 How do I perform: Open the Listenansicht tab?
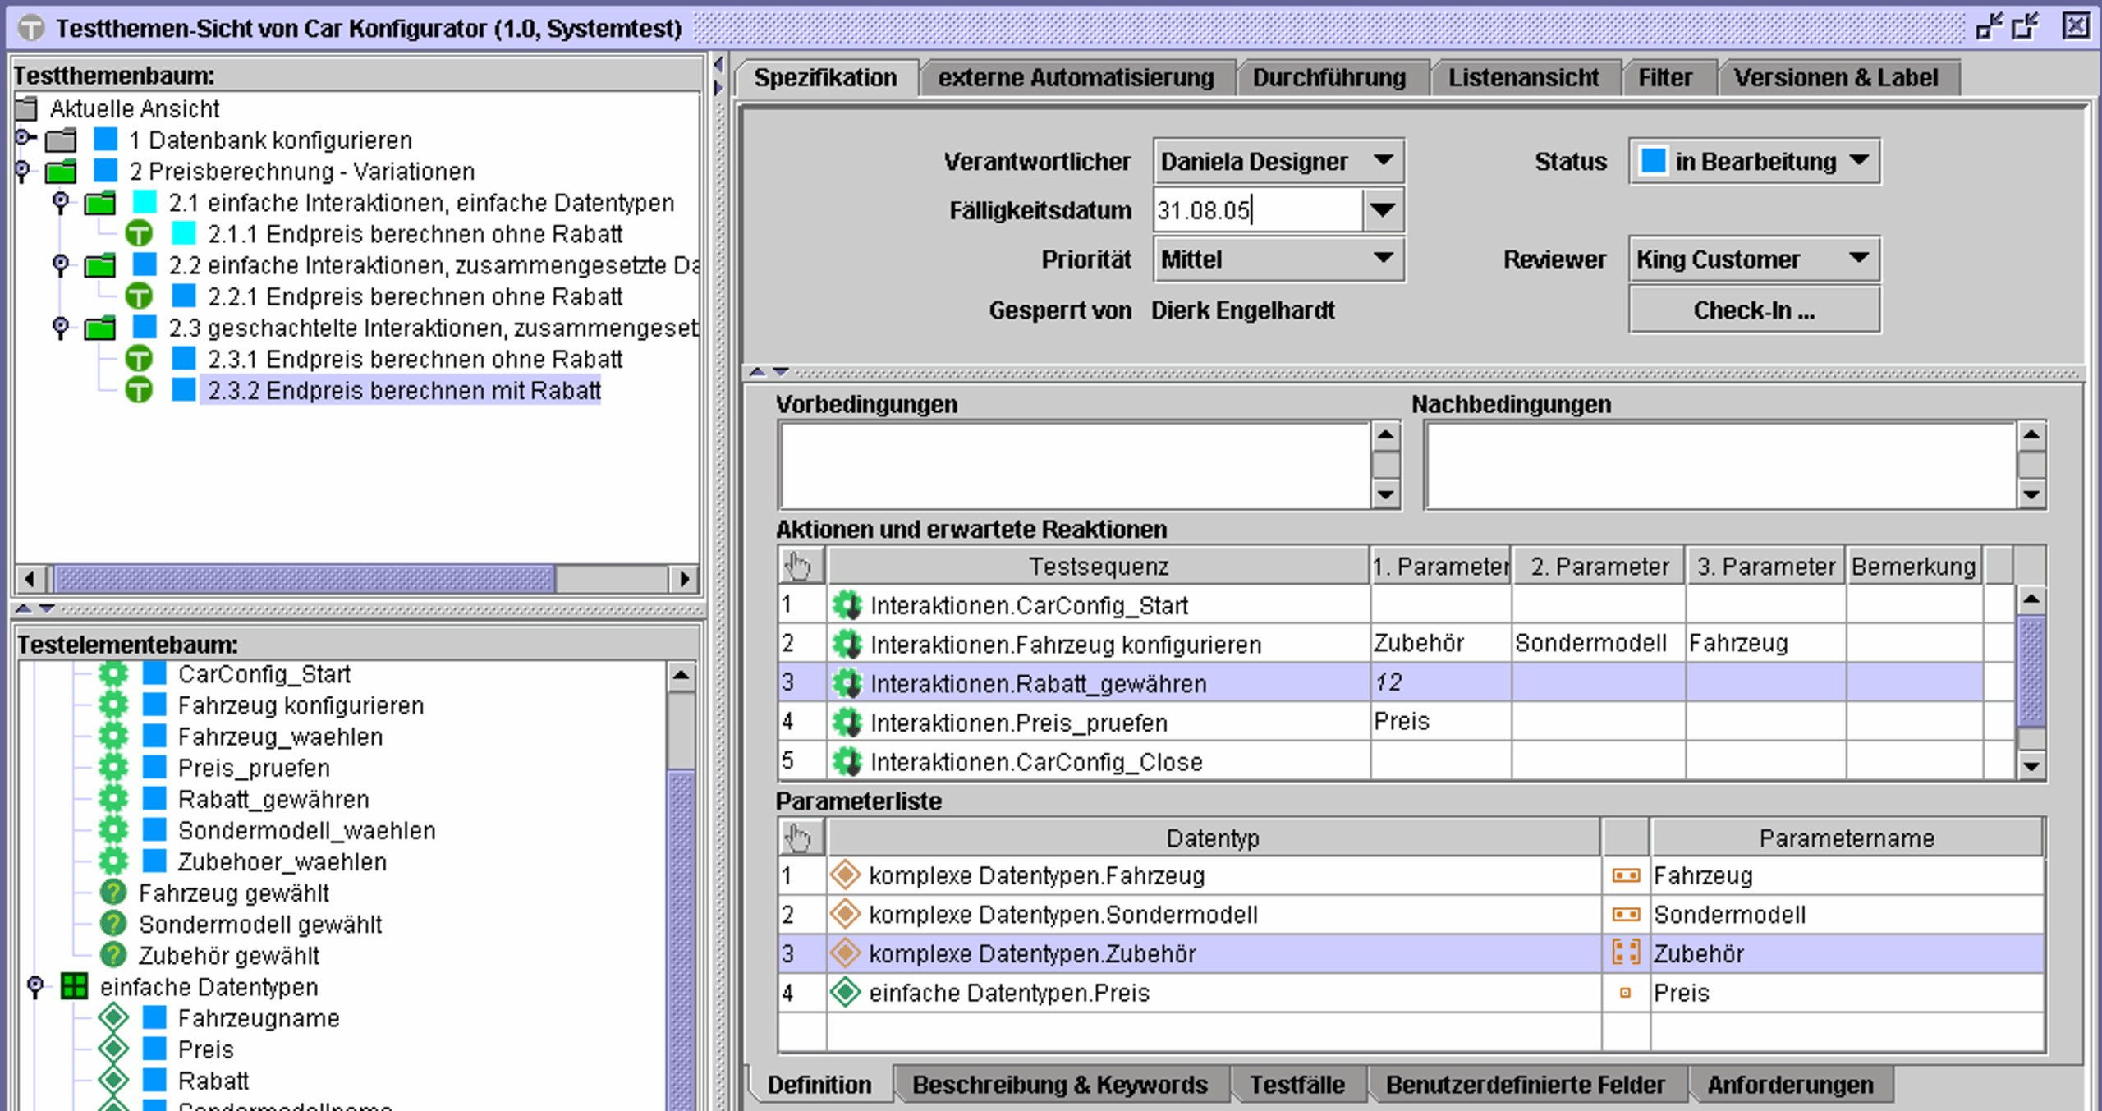1524,78
